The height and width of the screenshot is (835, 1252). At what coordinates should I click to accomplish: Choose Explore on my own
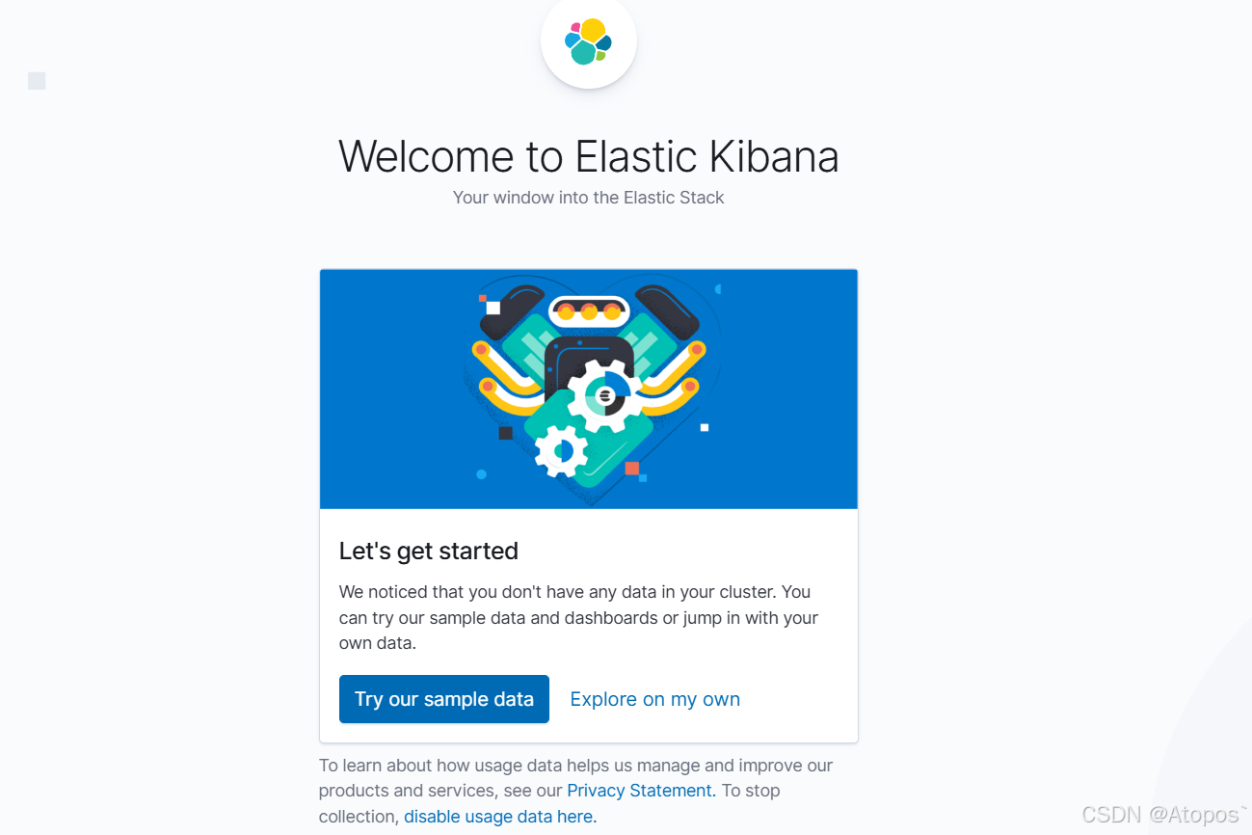[x=655, y=699]
